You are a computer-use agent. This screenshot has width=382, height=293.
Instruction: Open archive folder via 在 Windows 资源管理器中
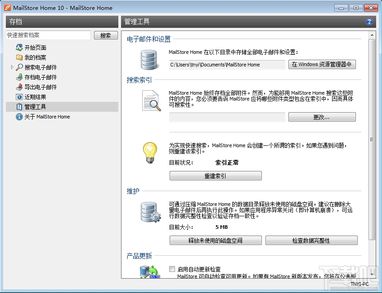tap(321, 64)
